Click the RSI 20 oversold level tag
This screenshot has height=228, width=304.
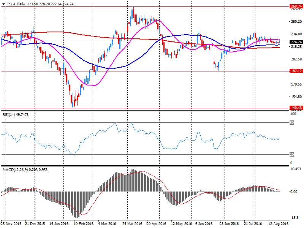pos(292,155)
